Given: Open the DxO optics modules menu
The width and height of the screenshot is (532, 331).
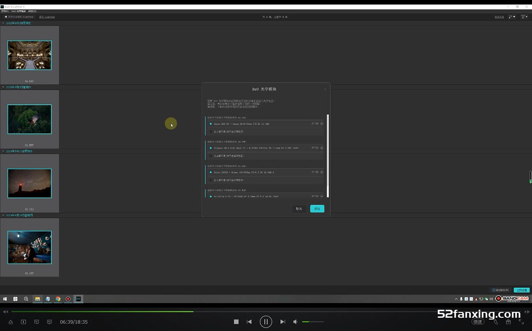Looking at the screenshot, I should pos(18,11).
